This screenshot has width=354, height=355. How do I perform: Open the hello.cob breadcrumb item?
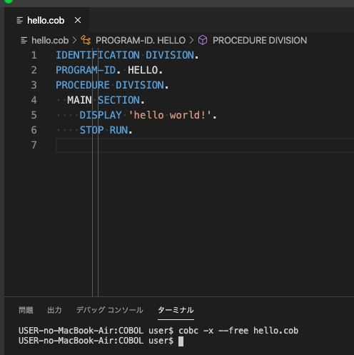tap(50, 40)
